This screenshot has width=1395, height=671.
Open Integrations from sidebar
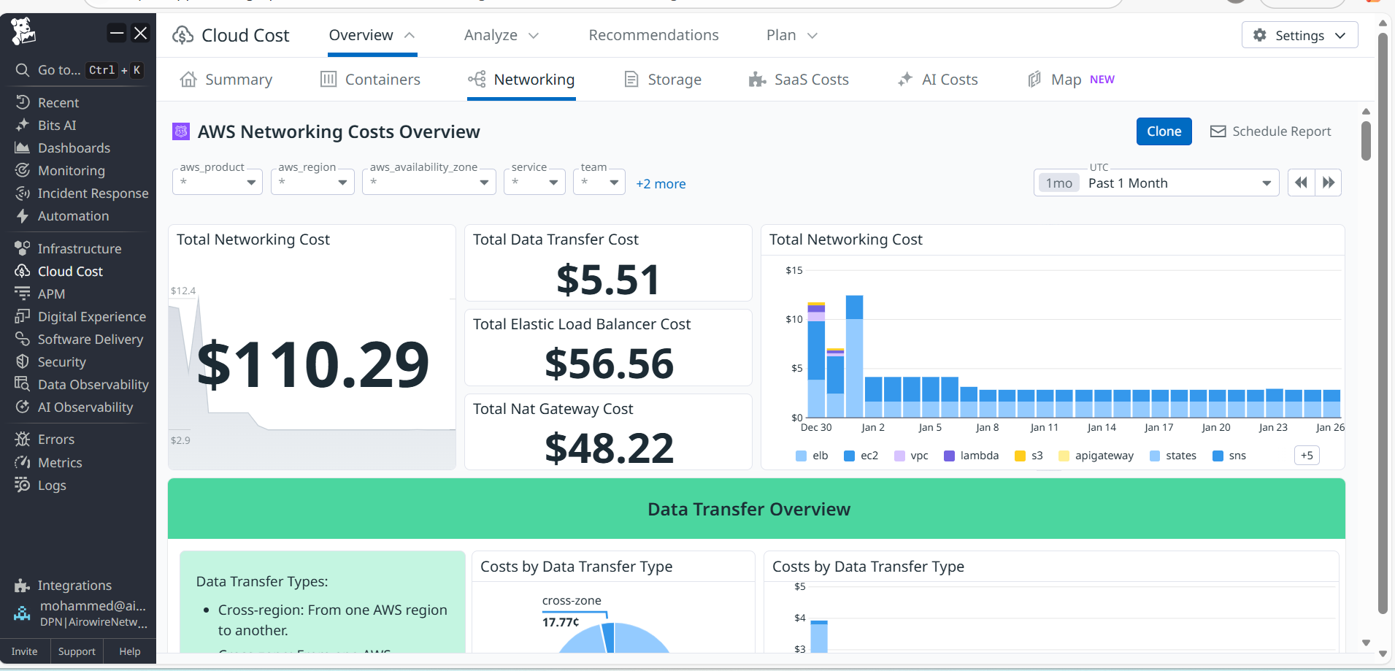coord(74,586)
